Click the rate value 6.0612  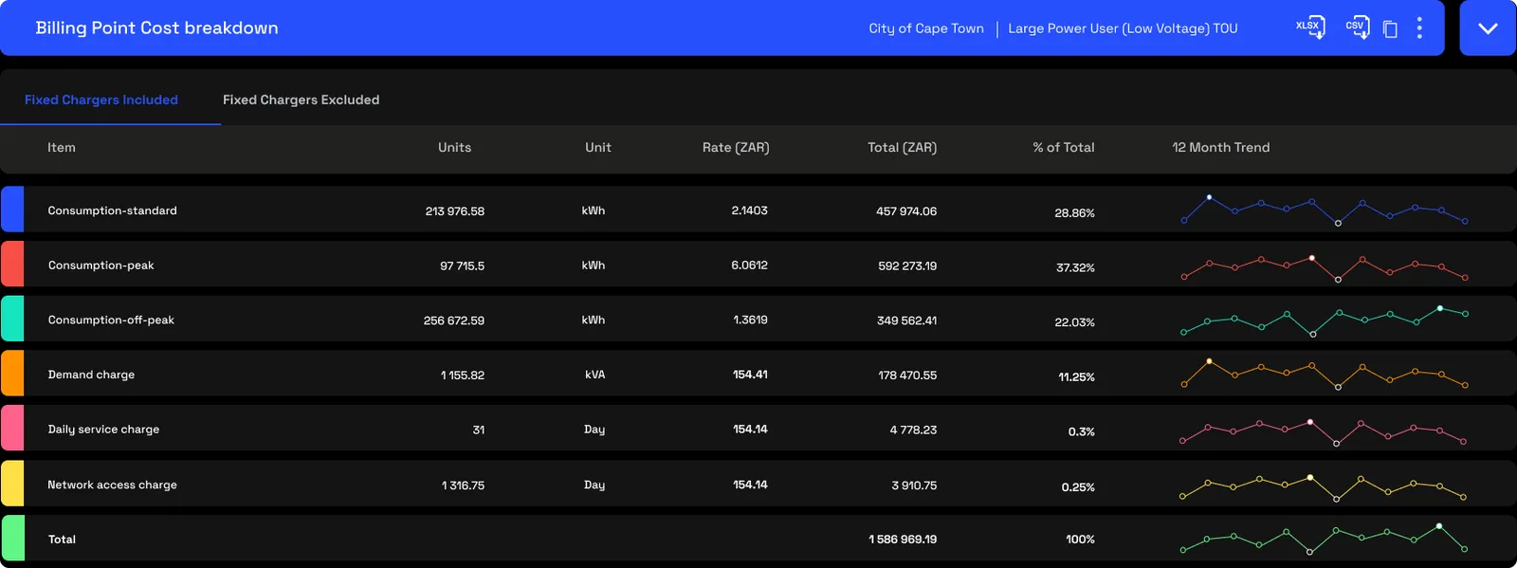[x=749, y=266]
